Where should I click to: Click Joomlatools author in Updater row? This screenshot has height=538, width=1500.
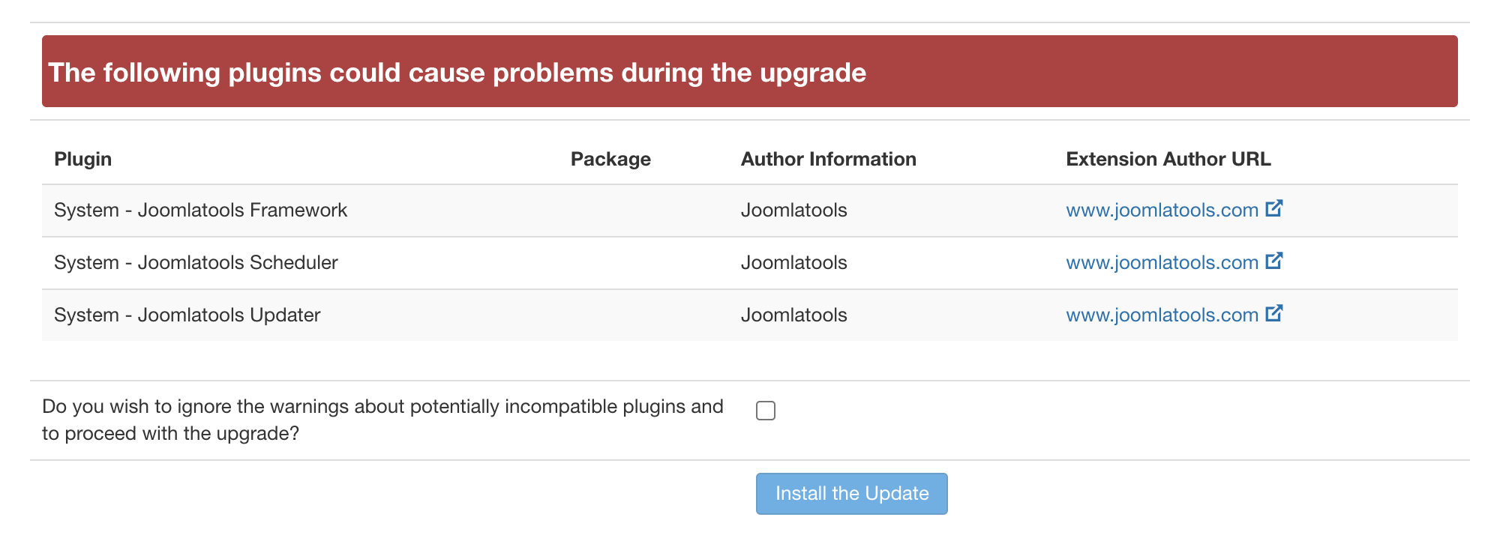tap(794, 315)
